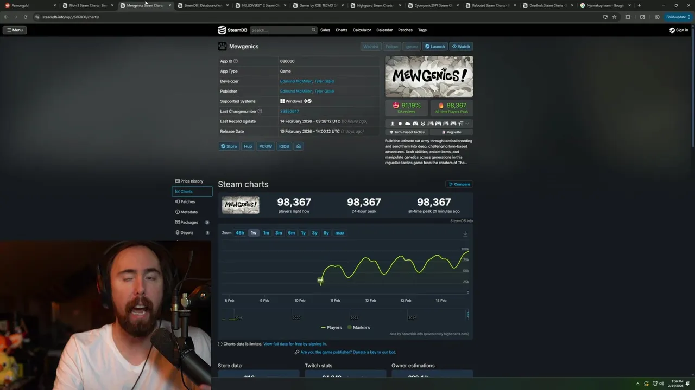Click the all-time peak flame icon
Image resolution: width=695 pixels, height=390 pixels.
click(441, 106)
